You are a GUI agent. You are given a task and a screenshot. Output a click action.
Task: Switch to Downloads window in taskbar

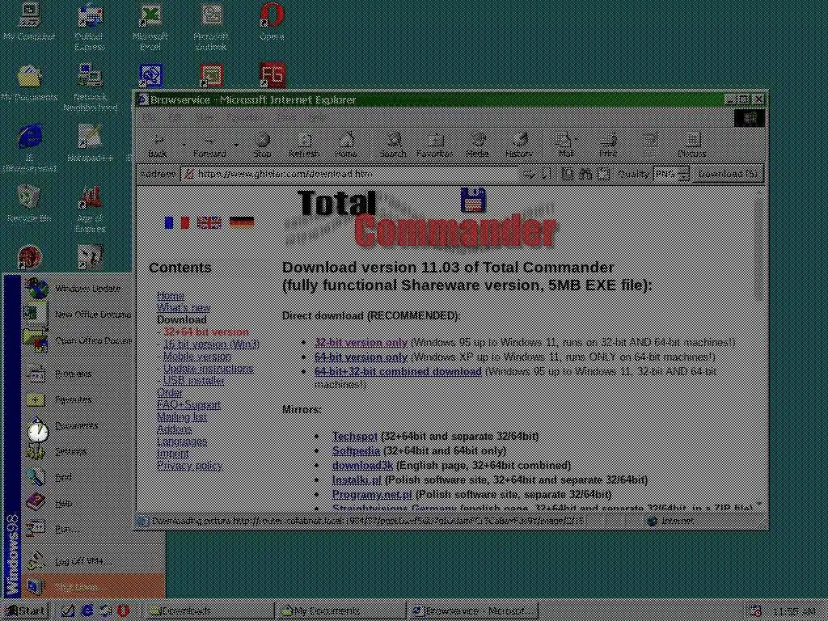(x=208, y=611)
